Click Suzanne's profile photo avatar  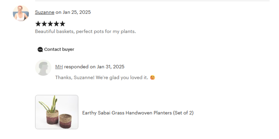(x=21, y=13)
